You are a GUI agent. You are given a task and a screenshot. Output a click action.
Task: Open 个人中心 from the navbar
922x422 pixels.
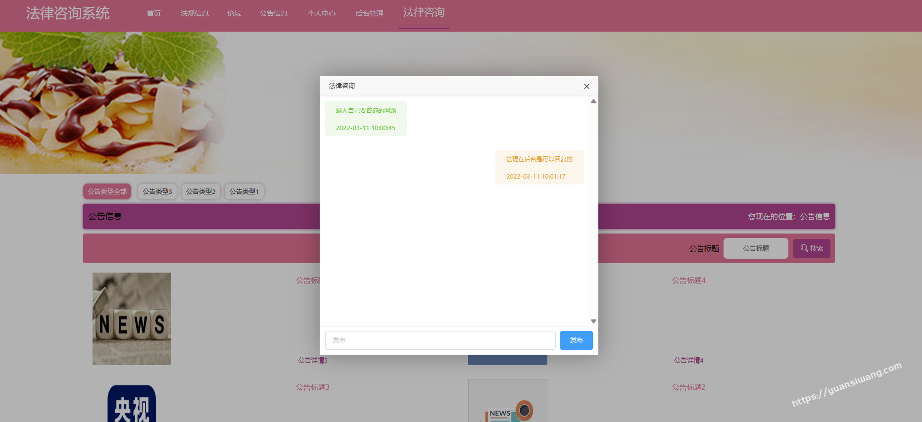[322, 13]
